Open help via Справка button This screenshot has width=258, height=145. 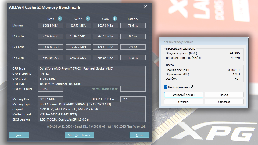pyautogui.click(x=224, y=102)
